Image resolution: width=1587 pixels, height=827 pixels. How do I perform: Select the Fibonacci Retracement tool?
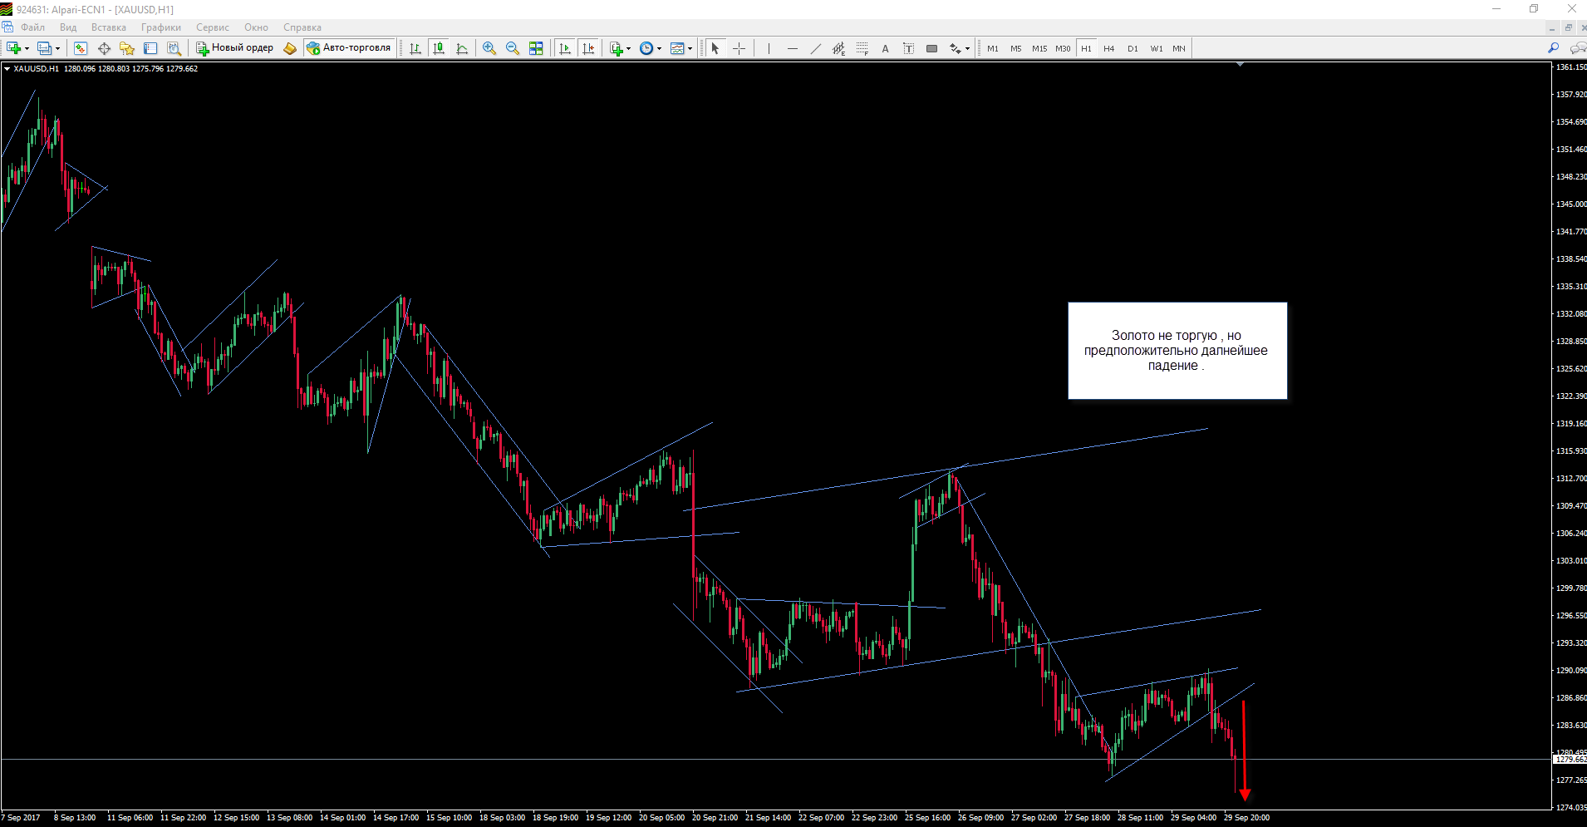862,48
